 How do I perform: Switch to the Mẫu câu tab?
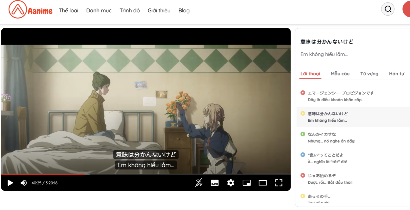(340, 74)
